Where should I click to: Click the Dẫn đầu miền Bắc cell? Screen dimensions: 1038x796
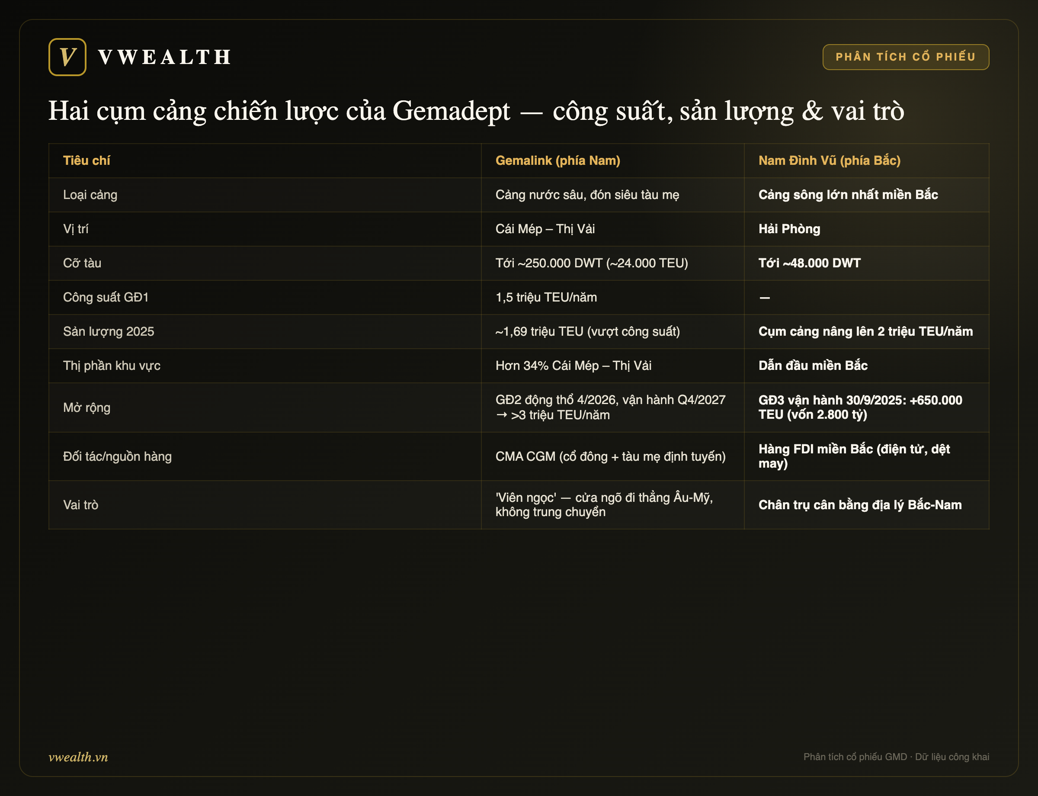tap(813, 365)
